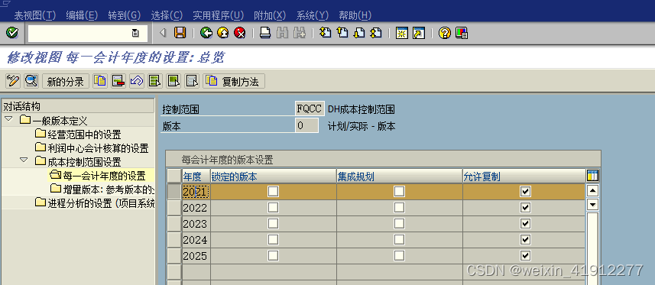Image resolution: width=655 pixels, height=285 pixels.
Task: Go to last page icon
Action: pos(376,33)
